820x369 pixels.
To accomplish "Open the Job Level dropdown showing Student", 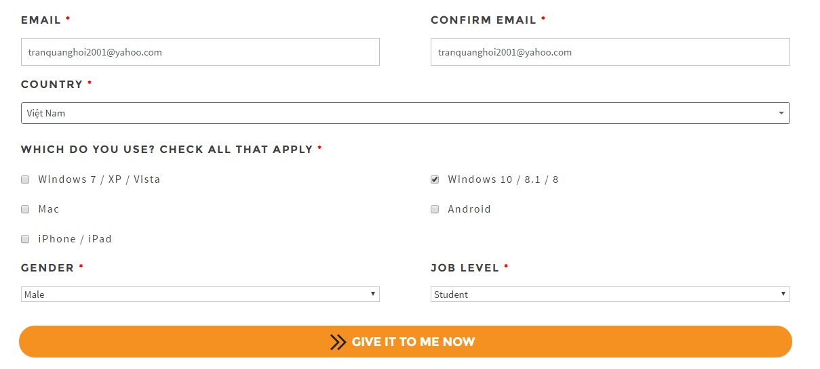I will pos(610,295).
